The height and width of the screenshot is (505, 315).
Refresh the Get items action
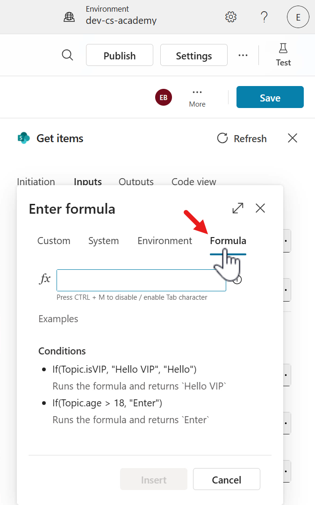coord(241,138)
